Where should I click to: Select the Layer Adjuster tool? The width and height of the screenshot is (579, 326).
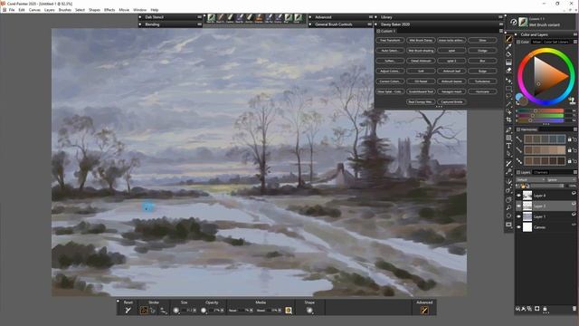point(508,81)
